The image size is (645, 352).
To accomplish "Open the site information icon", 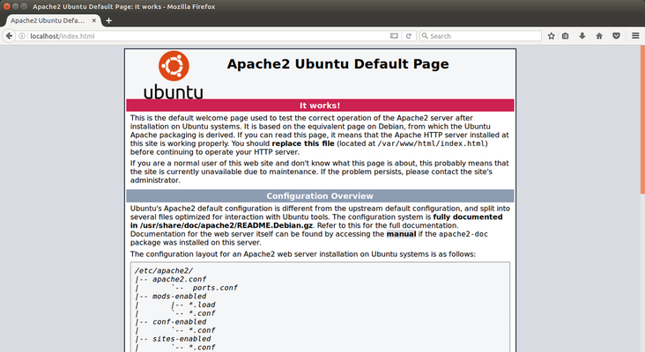I will 22,36.
